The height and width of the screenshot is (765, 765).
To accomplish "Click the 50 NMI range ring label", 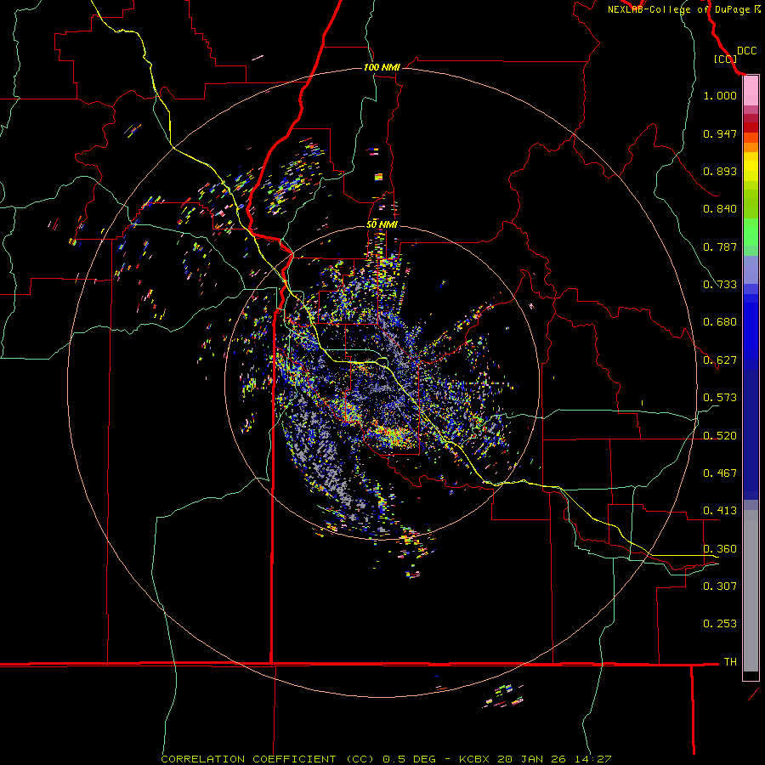I will point(382,224).
